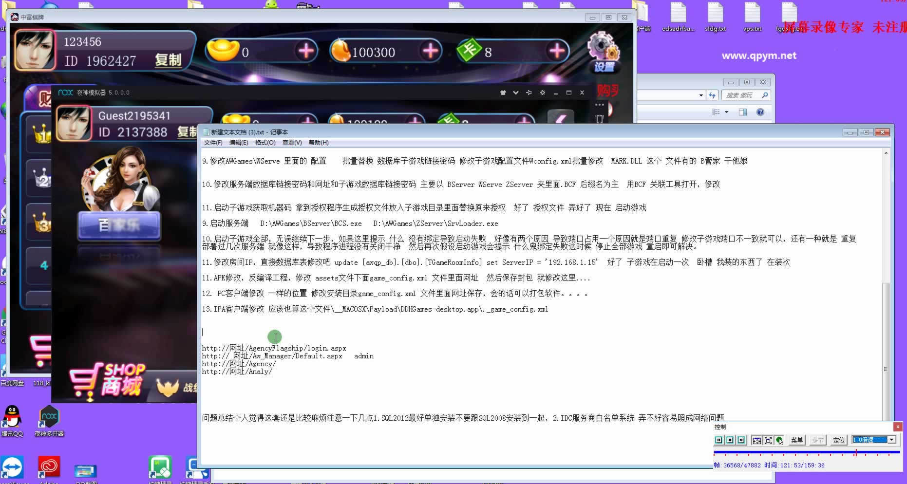Fast-forward the recording in the control panel
907x484 pixels.
(741, 440)
